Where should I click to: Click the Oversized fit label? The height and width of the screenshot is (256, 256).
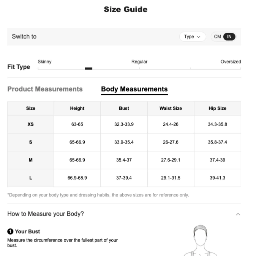(x=231, y=62)
